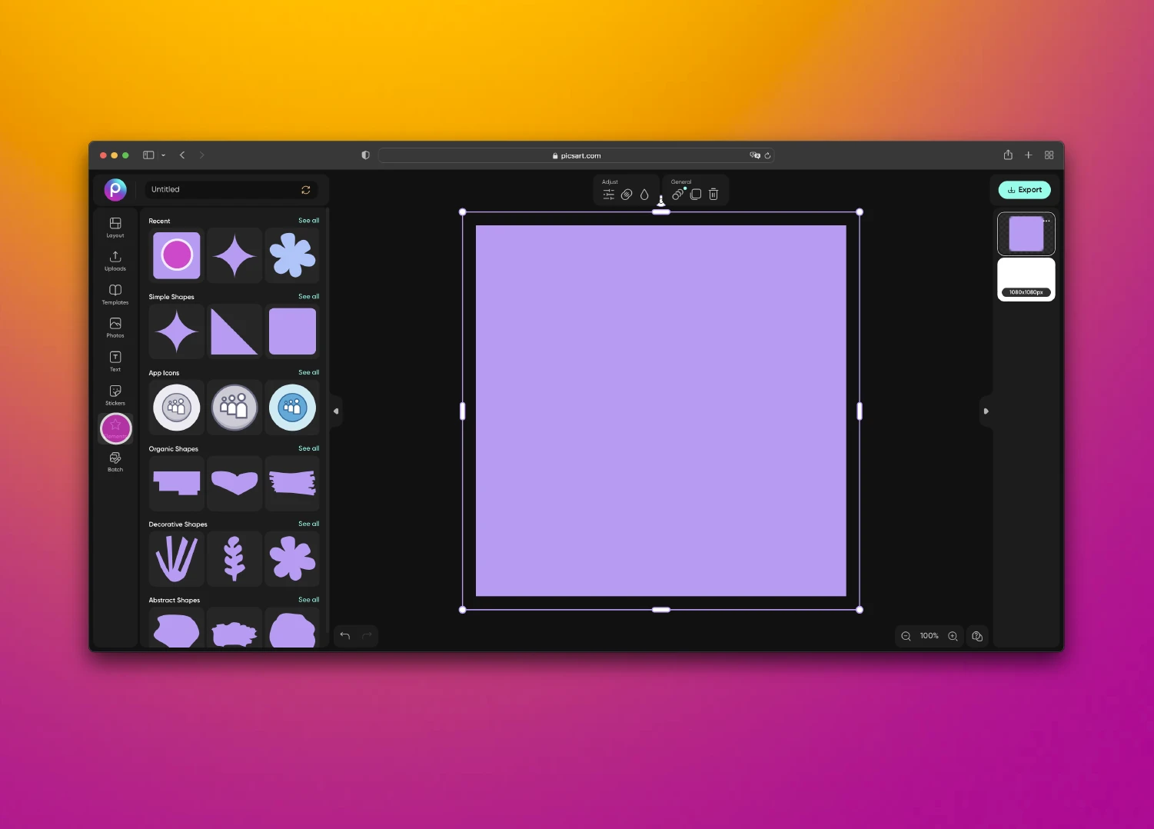This screenshot has width=1154, height=829.
Task: Open the Batch tool
Action: [115, 460]
